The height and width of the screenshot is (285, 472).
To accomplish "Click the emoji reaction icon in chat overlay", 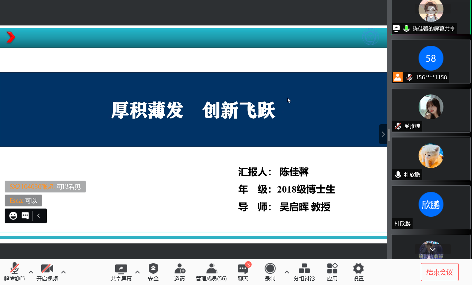I will tap(13, 216).
